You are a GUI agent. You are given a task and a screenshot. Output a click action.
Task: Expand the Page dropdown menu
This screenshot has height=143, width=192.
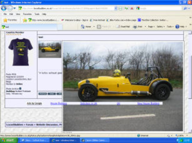151,27
